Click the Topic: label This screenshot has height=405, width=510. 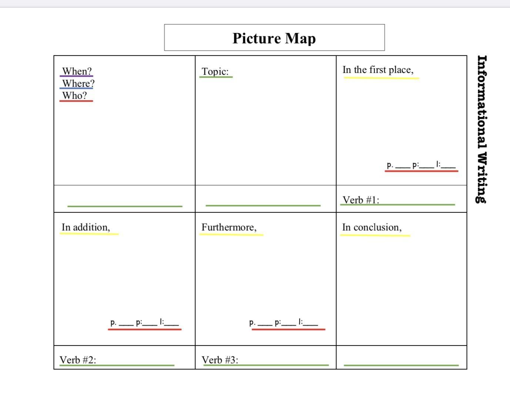215,71
